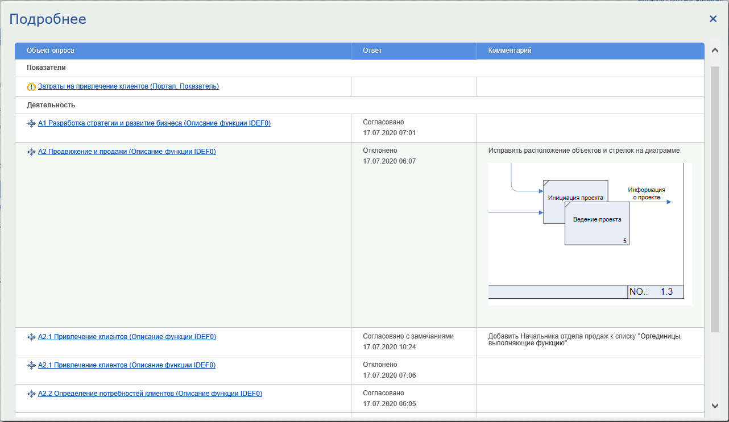Close the Подробнее dialog with the X

[x=713, y=19]
